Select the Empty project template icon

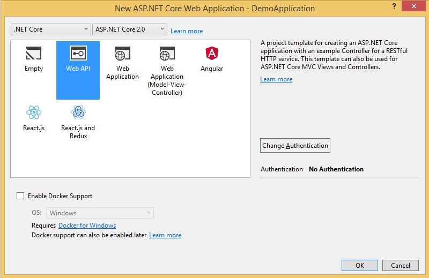coord(33,54)
